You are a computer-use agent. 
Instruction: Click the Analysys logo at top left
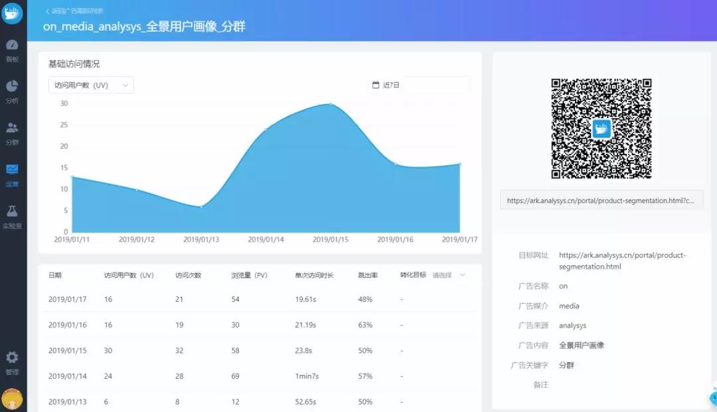[x=12, y=13]
